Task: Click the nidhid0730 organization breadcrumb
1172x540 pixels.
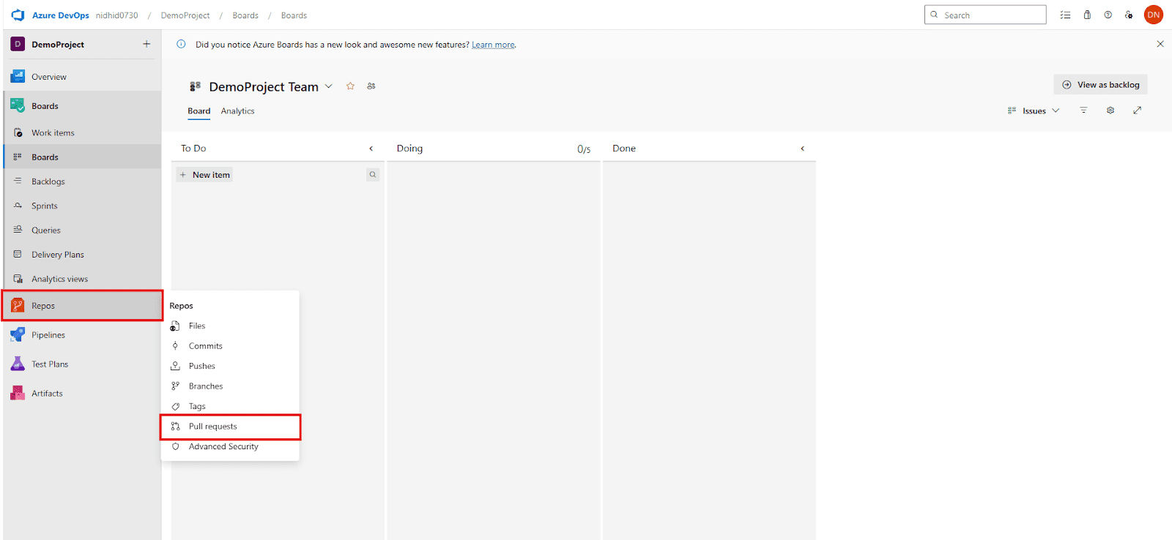Action: [116, 15]
